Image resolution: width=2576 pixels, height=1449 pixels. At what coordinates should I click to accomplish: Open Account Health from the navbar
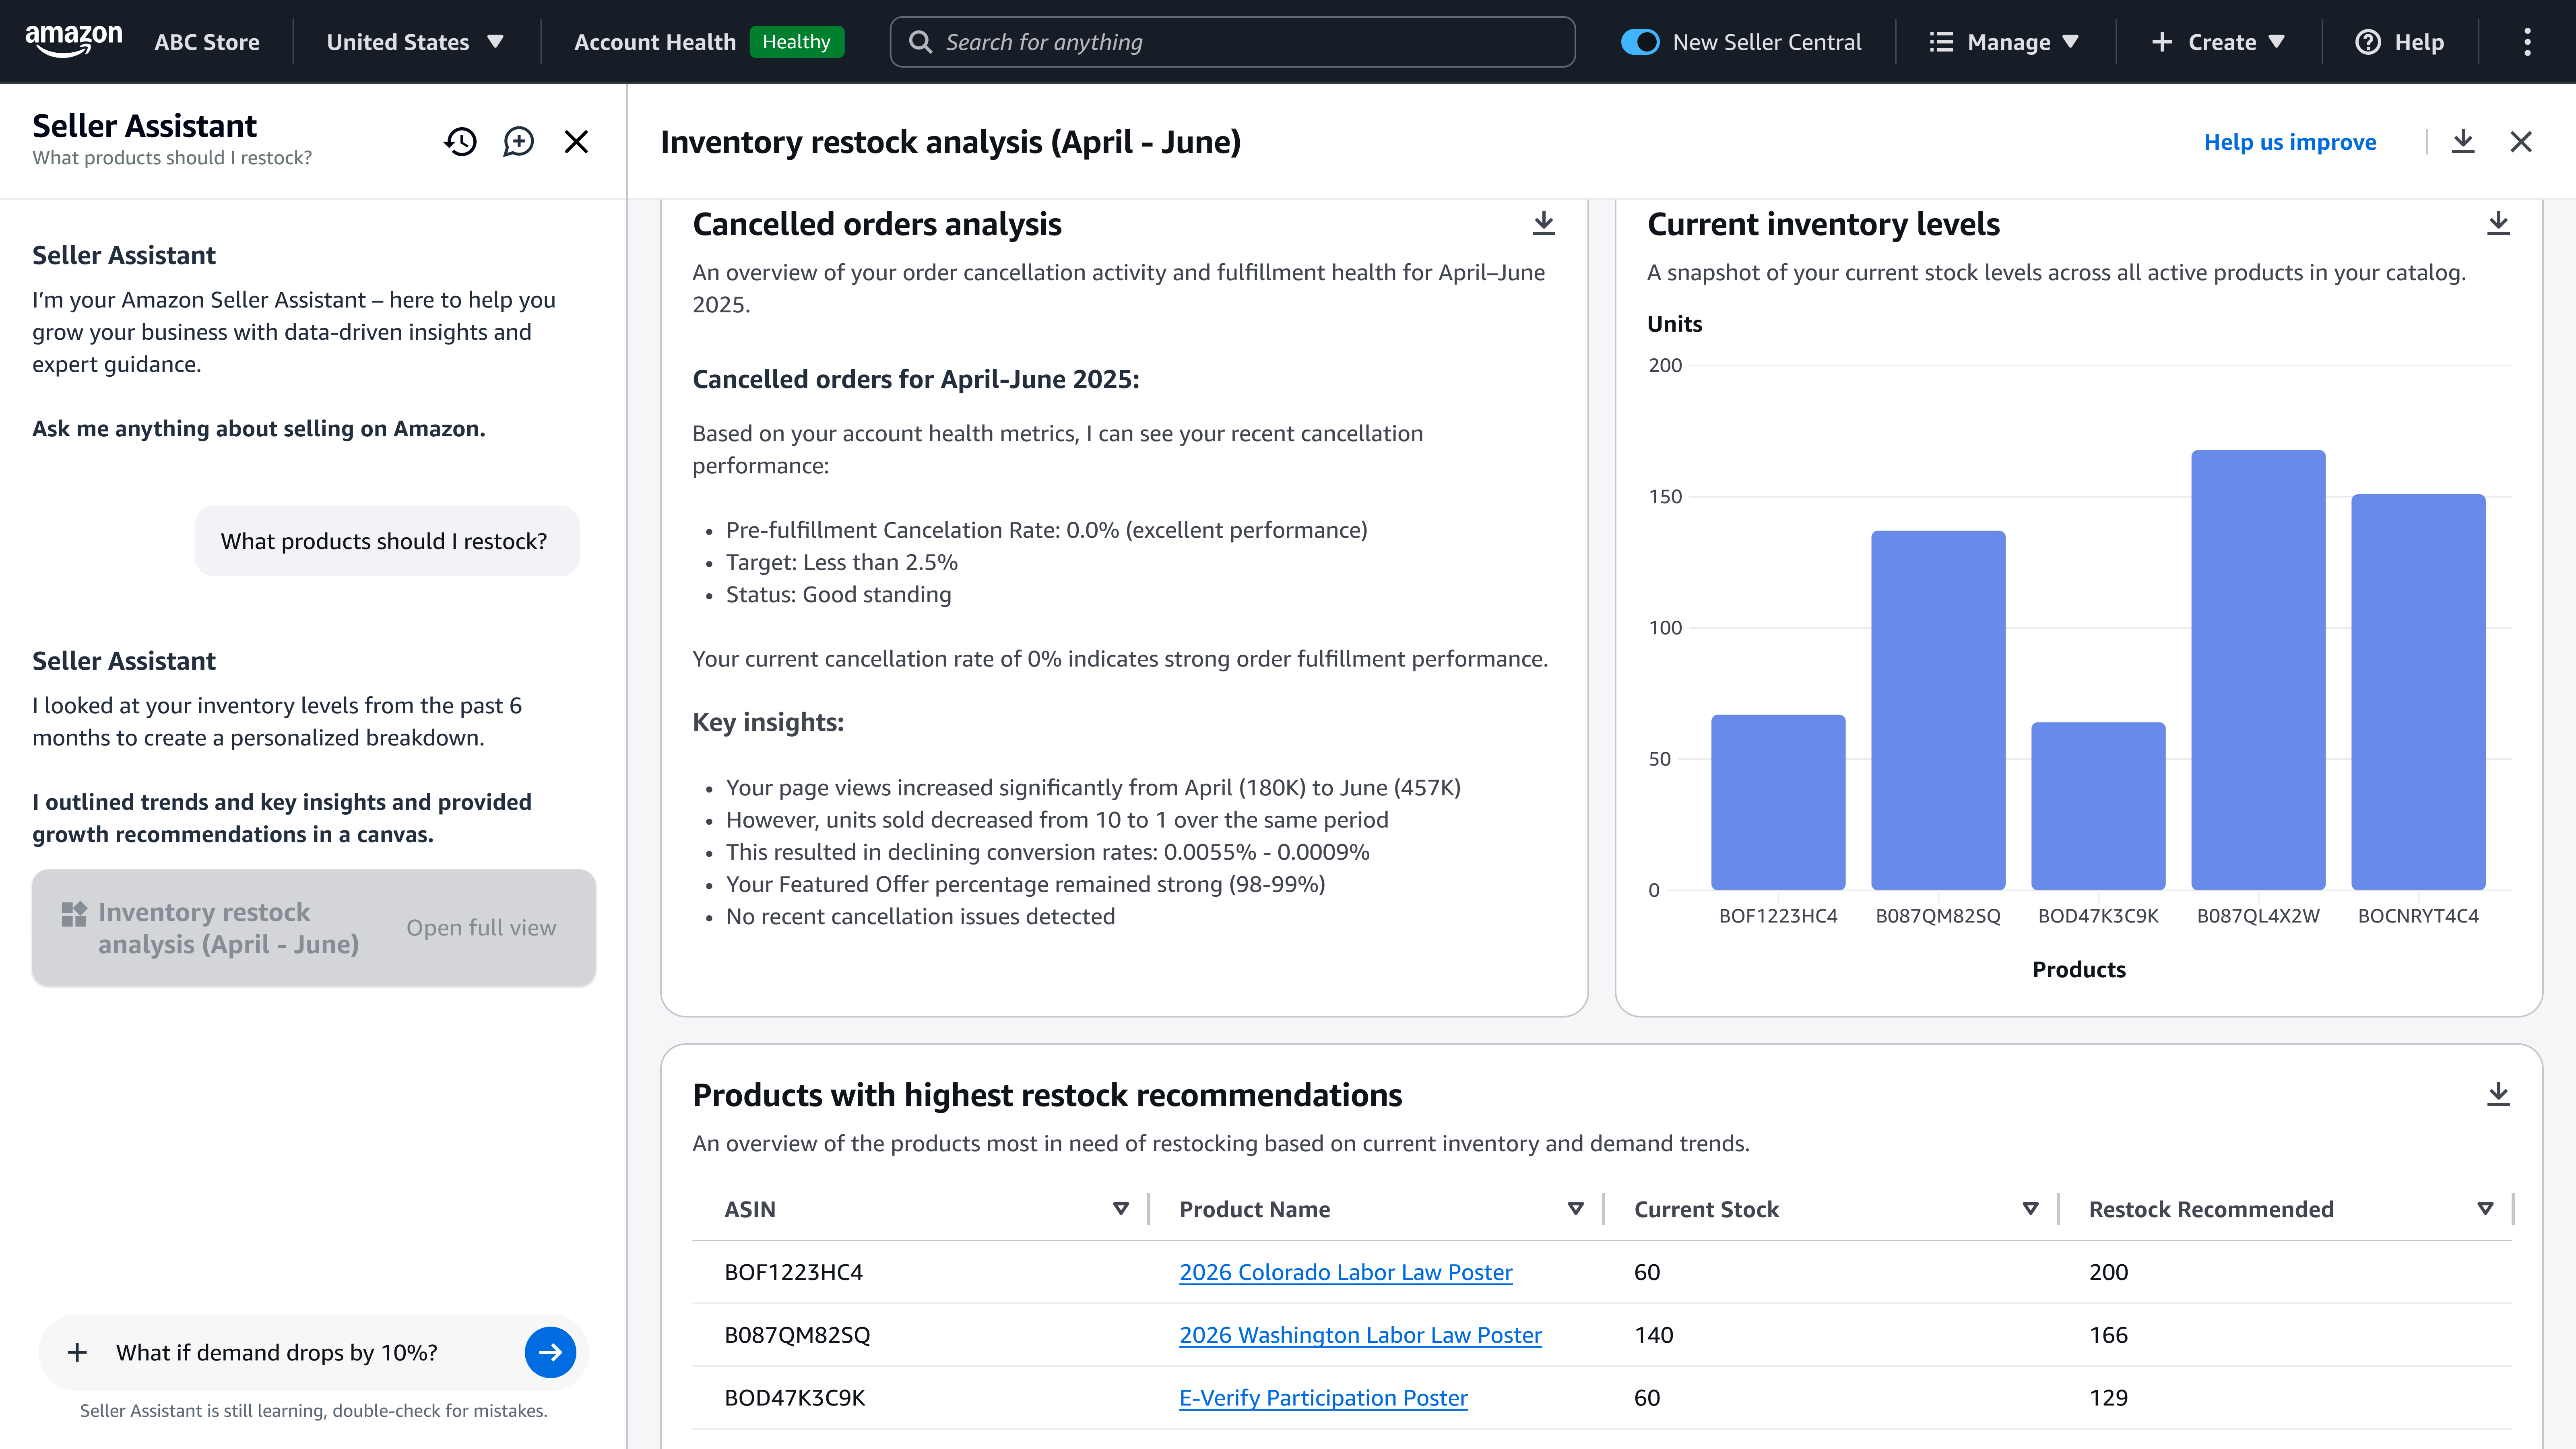[654, 42]
